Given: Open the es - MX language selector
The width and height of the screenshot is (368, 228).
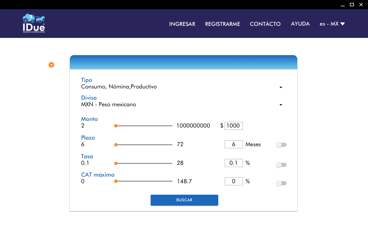Looking at the screenshot, I should (x=332, y=24).
